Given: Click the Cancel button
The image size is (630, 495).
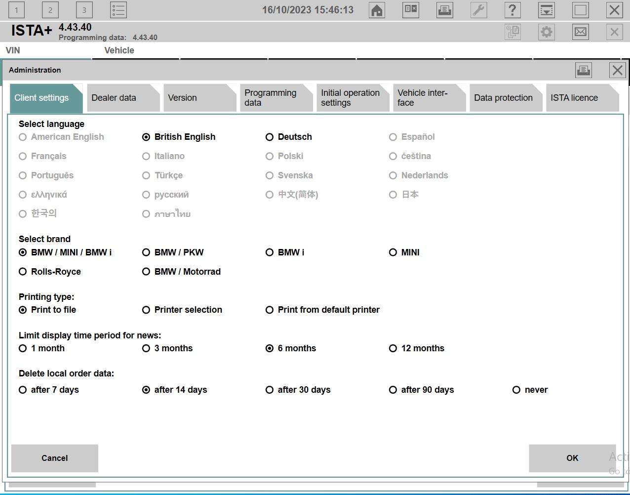Looking at the screenshot, I should point(55,458).
